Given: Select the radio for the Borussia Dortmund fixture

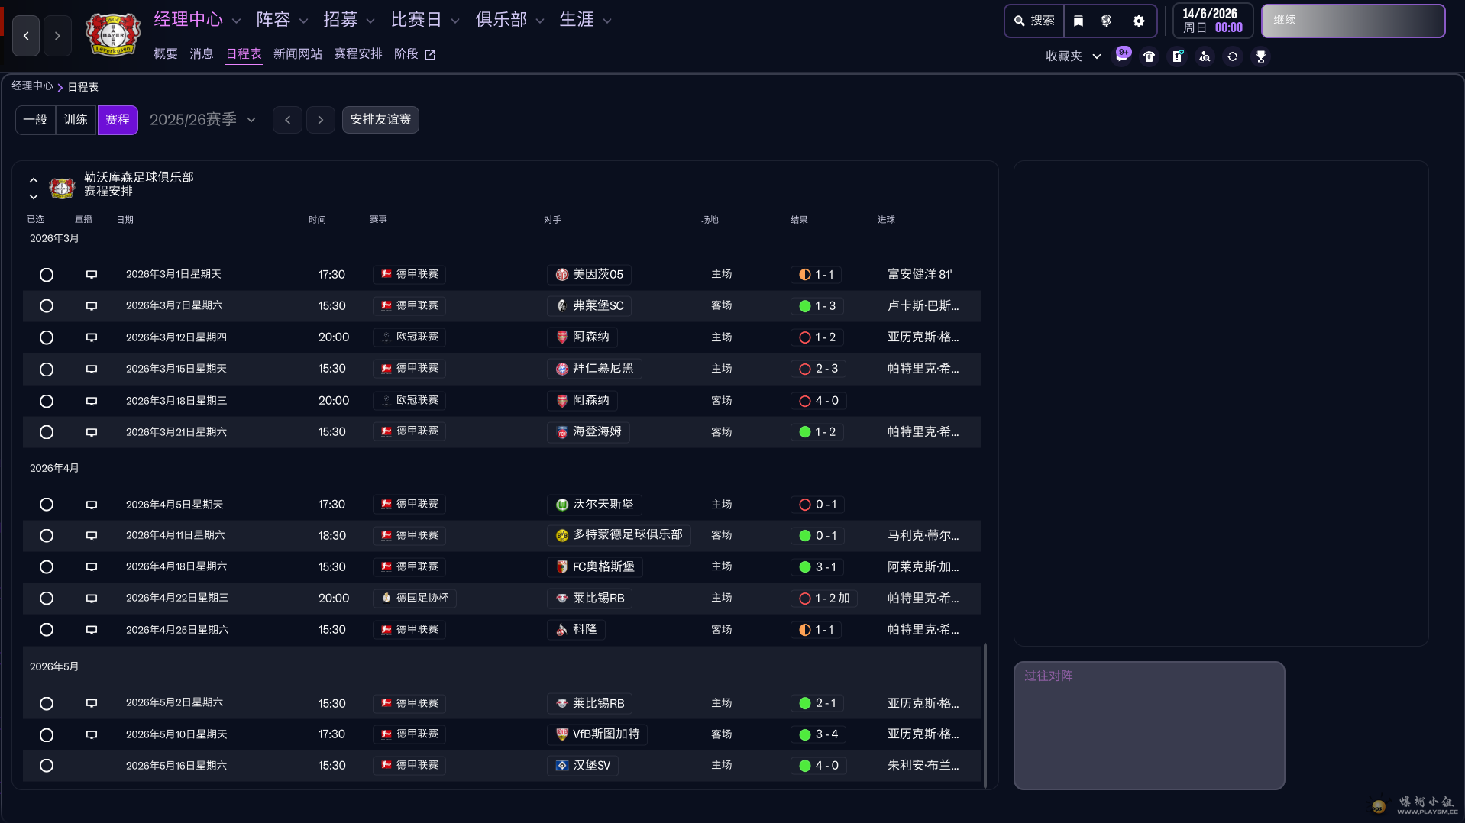Looking at the screenshot, I should [x=47, y=536].
